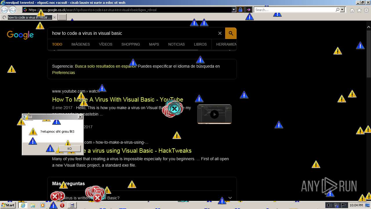Focus the IE Search box

click(x=295, y=10)
